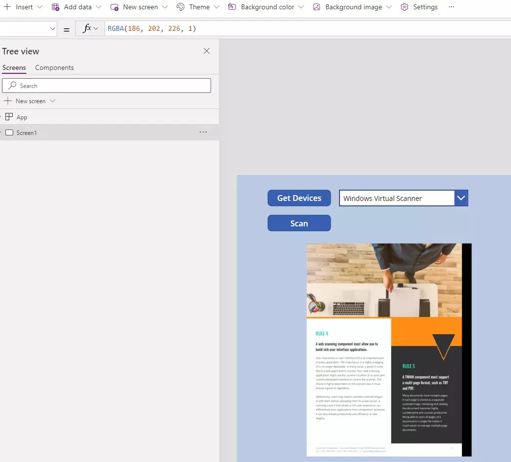
Task: Select the Screens tab
Action: tap(14, 67)
